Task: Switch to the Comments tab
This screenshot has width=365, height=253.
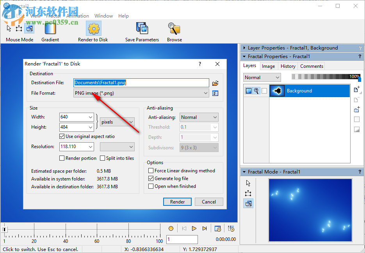Action: point(312,66)
